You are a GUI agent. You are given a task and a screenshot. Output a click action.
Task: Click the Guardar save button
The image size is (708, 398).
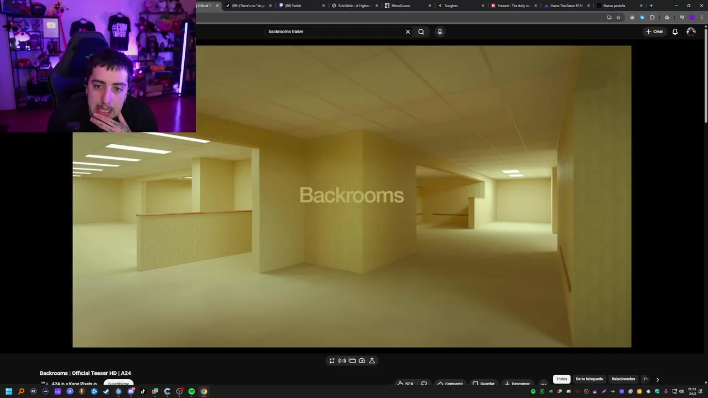pyautogui.click(x=483, y=384)
